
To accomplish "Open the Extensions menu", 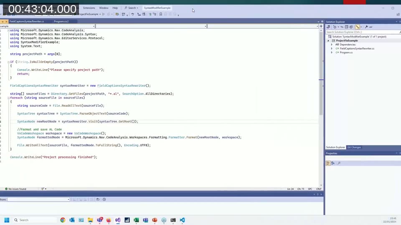I will tap(89, 8).
